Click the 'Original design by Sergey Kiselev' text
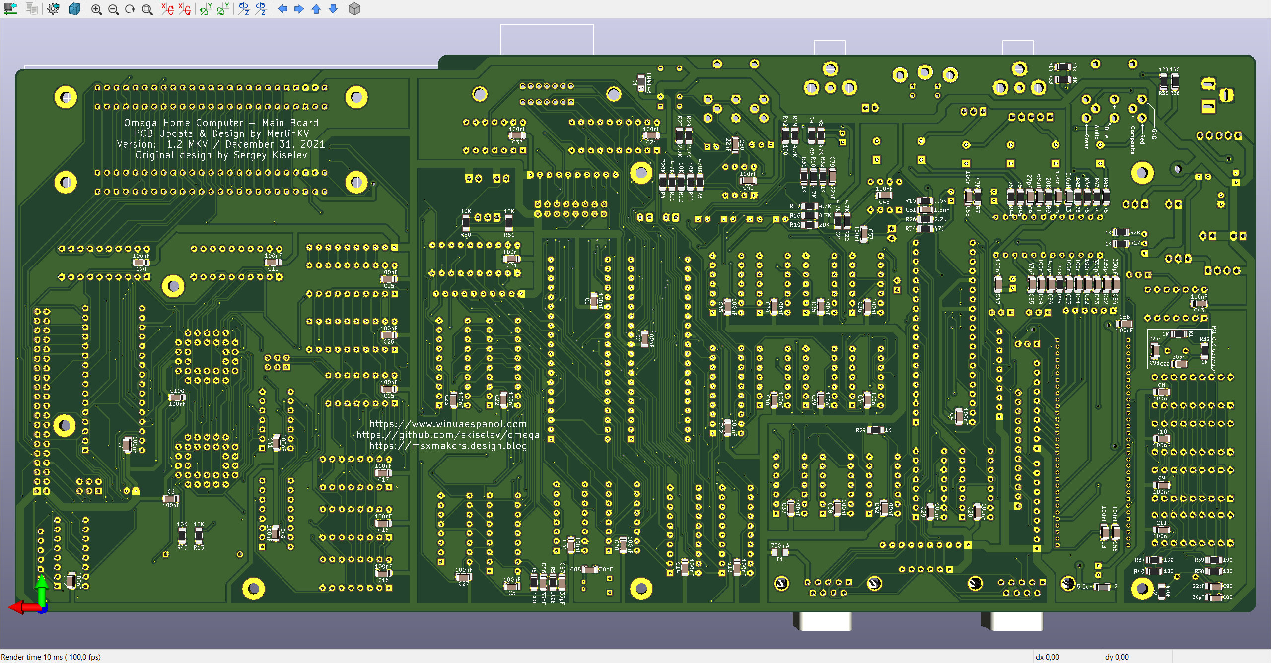 pos(221,155)
